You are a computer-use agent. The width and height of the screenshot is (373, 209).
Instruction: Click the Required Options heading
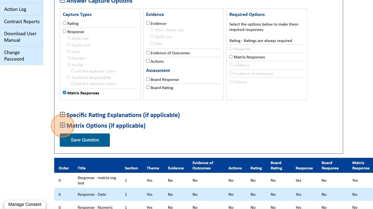(247, 15)
